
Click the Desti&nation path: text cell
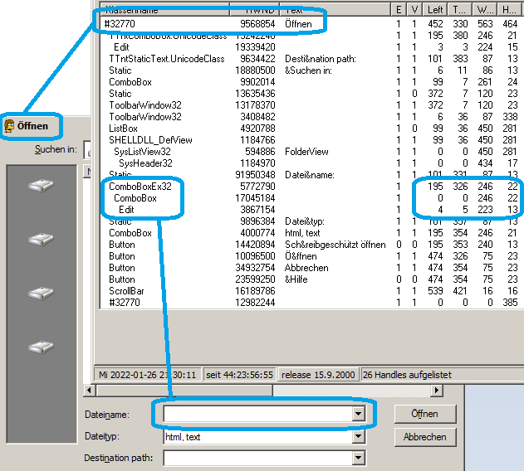[x=321, y=59]
